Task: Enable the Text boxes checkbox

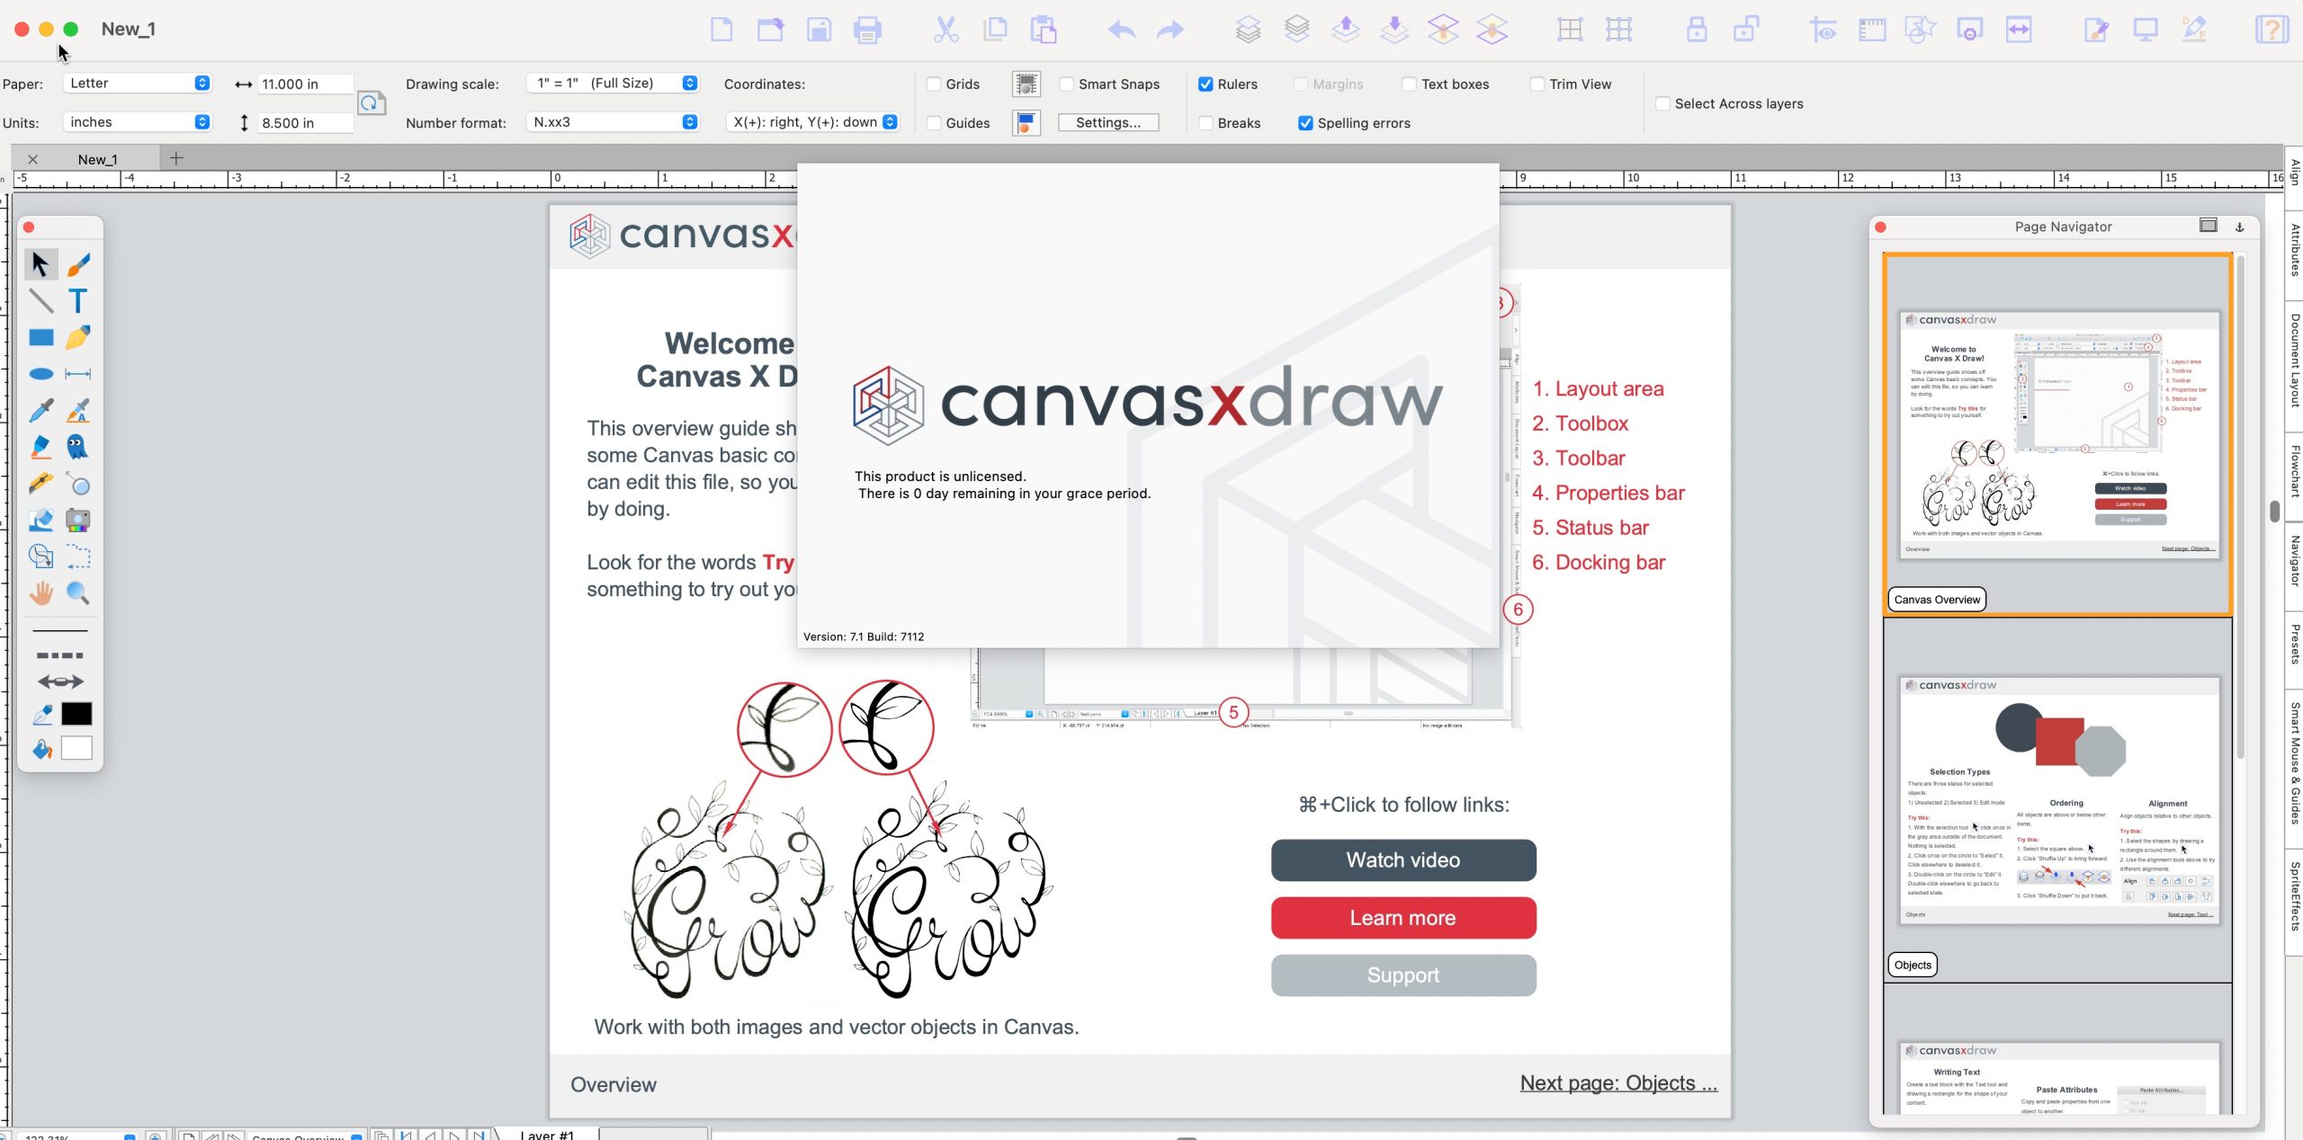Action: pos(1410,85)
